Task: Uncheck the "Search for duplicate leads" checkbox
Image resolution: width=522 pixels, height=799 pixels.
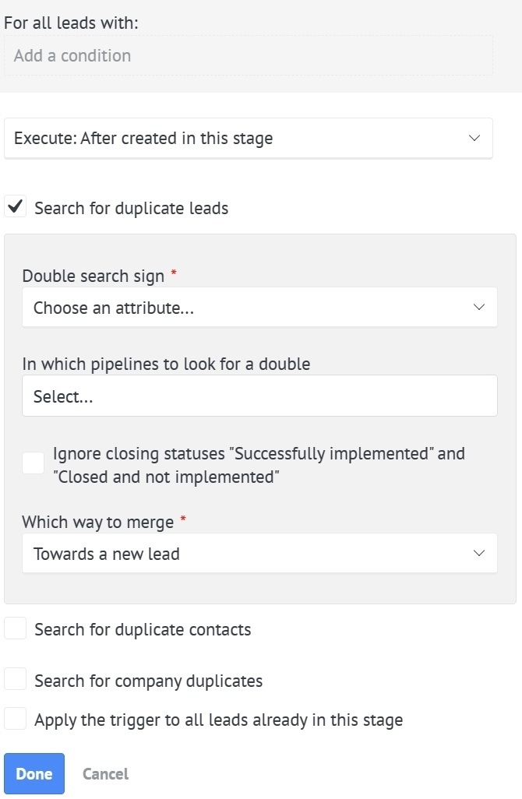Action: click(16, 207)
